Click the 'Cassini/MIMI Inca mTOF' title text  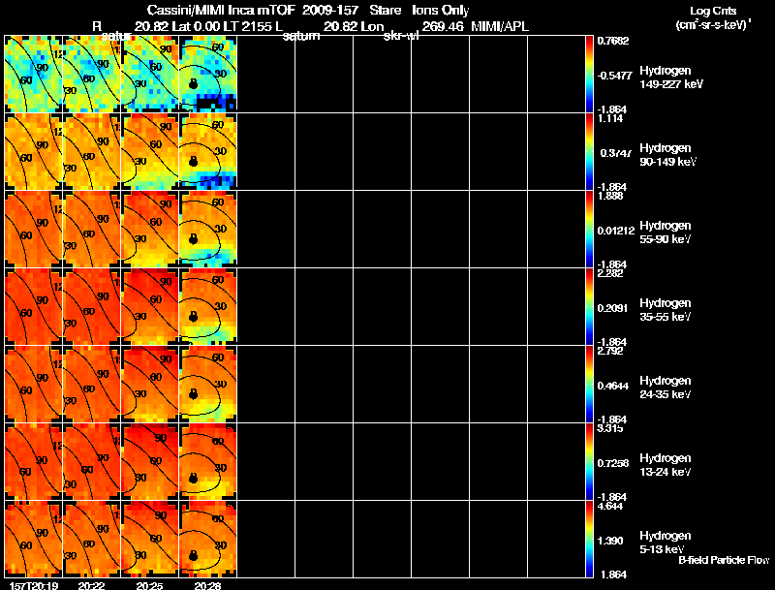pos(221,10)
